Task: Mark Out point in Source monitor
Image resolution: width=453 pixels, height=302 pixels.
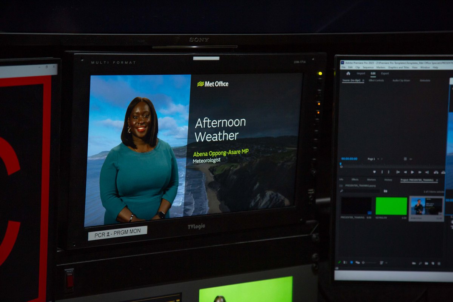Action: [388, 172]
